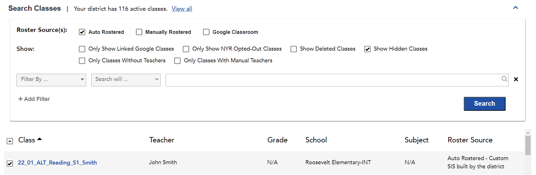536x175 pixels.
Task: Open the View all classes link
Action: 182,9
